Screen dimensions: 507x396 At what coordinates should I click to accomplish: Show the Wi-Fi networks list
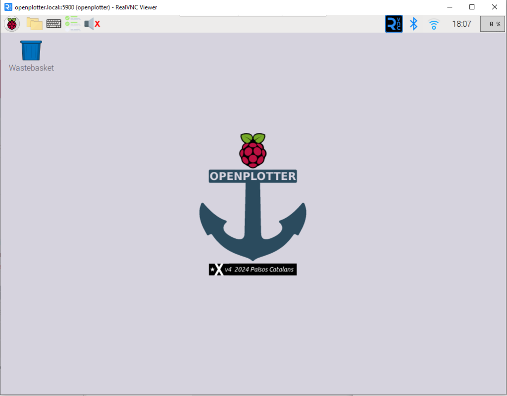[434, 23]
